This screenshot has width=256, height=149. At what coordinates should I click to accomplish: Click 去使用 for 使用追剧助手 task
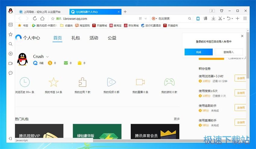click(x=241, y=108)
